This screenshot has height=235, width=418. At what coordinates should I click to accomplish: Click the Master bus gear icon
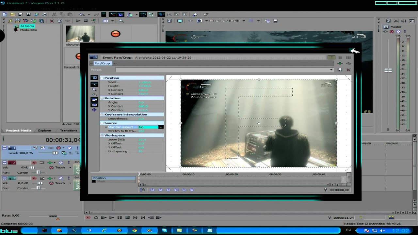click(392, 32)
